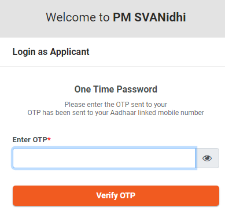The width and height of the screenshot is (225, 211).
Task: Click the word "OTP" in the field label
Action: coord(40,139)
